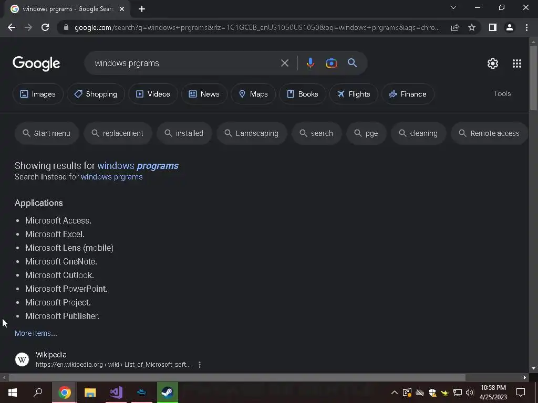Open Chrome side panel
538x403 pixels.
pyautogui.click(x=493, y=27)
